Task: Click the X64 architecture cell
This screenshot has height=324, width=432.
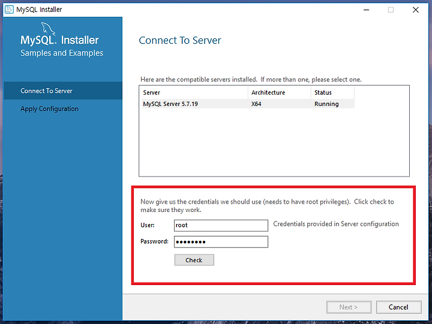Action: click(256, 104)
